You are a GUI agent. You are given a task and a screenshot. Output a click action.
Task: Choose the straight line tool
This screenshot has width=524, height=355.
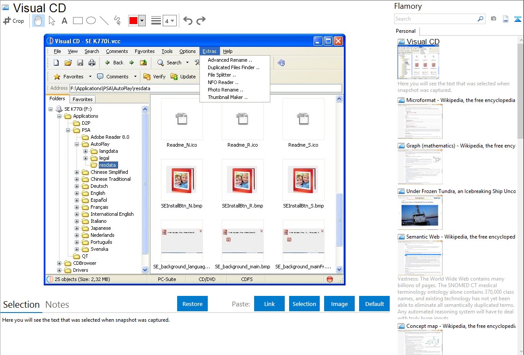(104, 21)
